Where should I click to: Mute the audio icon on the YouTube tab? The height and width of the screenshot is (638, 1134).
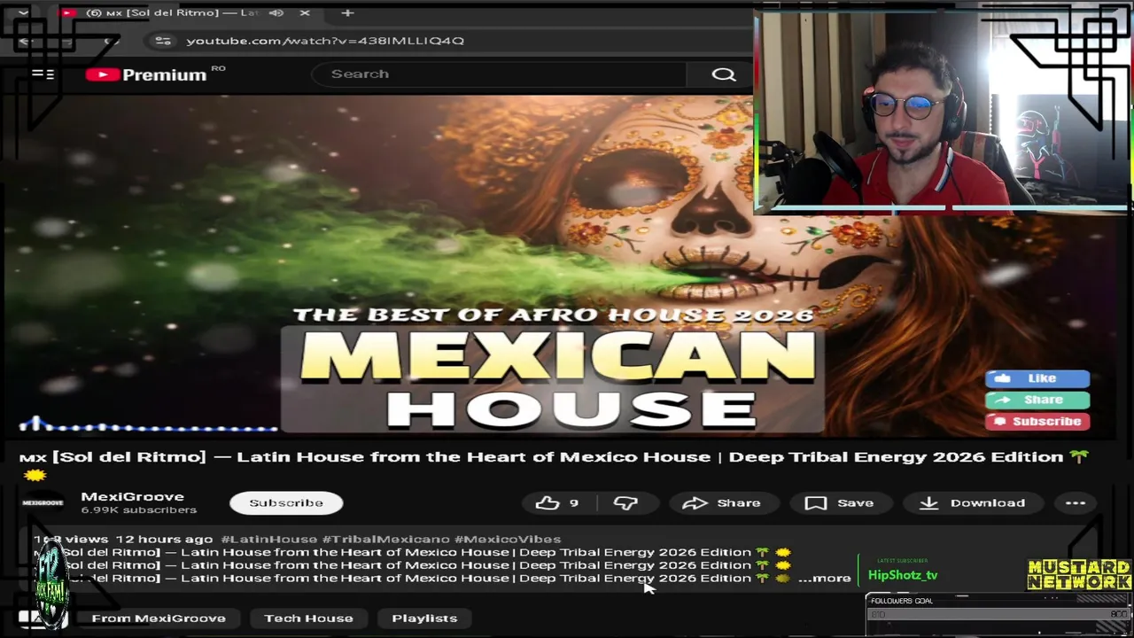(x=276, y=12)
